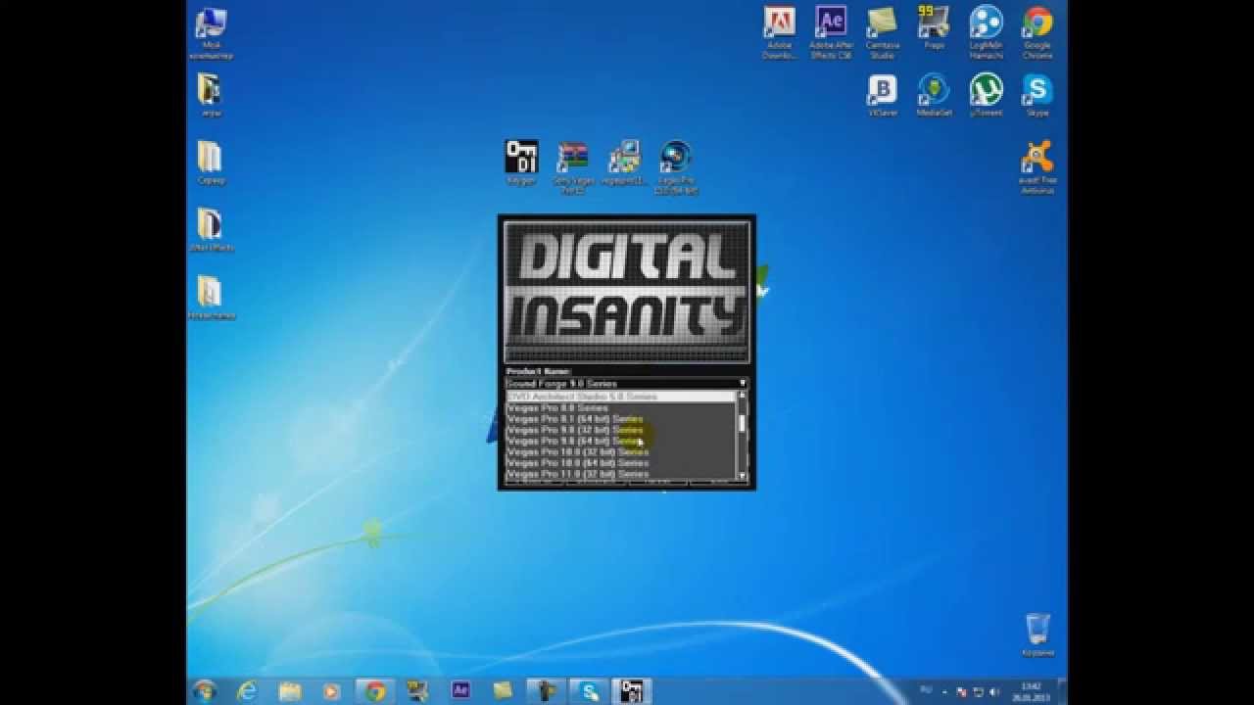The image size is (1254, 705).
Task: Click the volume icon in system tray
Action: tap(996, 691)
